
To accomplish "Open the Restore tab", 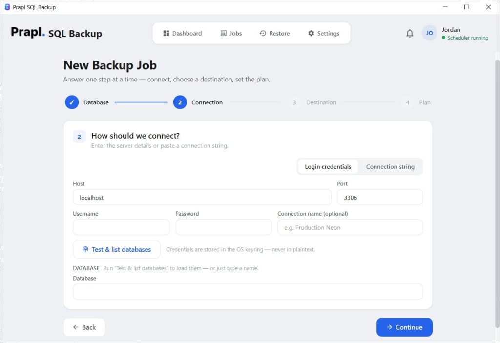I will (x=274, y=33).
